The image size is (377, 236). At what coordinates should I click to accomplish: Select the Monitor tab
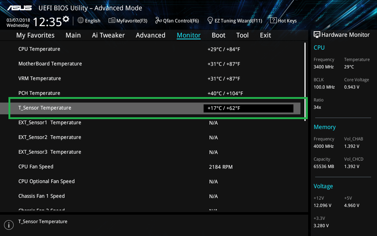click(x=189, y=35)
